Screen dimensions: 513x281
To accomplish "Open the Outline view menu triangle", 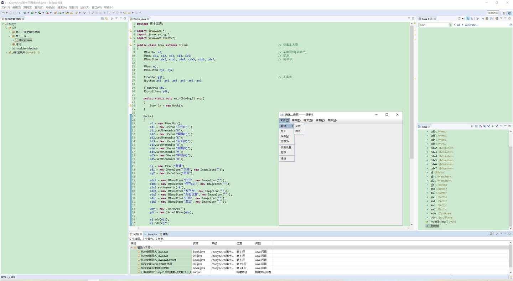I will (501, 126).
